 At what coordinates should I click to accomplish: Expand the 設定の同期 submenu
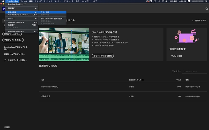tap(22, 12)
